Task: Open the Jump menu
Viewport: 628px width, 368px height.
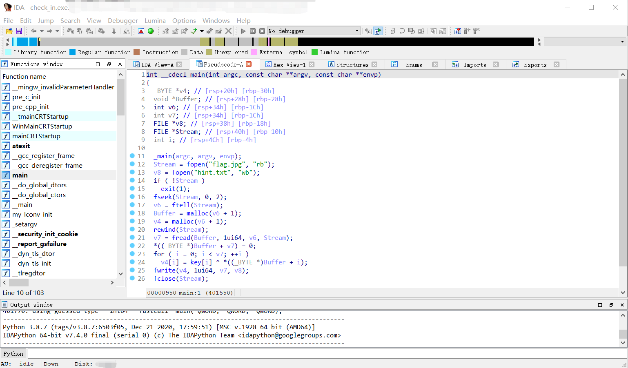Action: [x=46, y=20]
